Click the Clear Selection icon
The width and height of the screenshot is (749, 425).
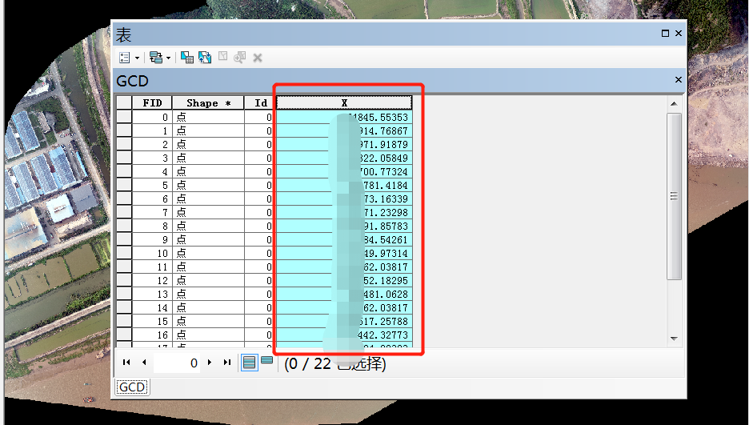tap(223, 58)
